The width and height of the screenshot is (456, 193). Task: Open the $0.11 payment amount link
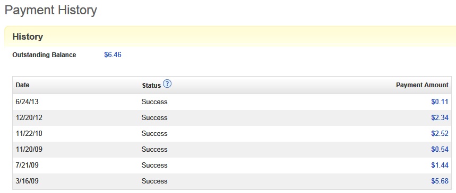440,102
